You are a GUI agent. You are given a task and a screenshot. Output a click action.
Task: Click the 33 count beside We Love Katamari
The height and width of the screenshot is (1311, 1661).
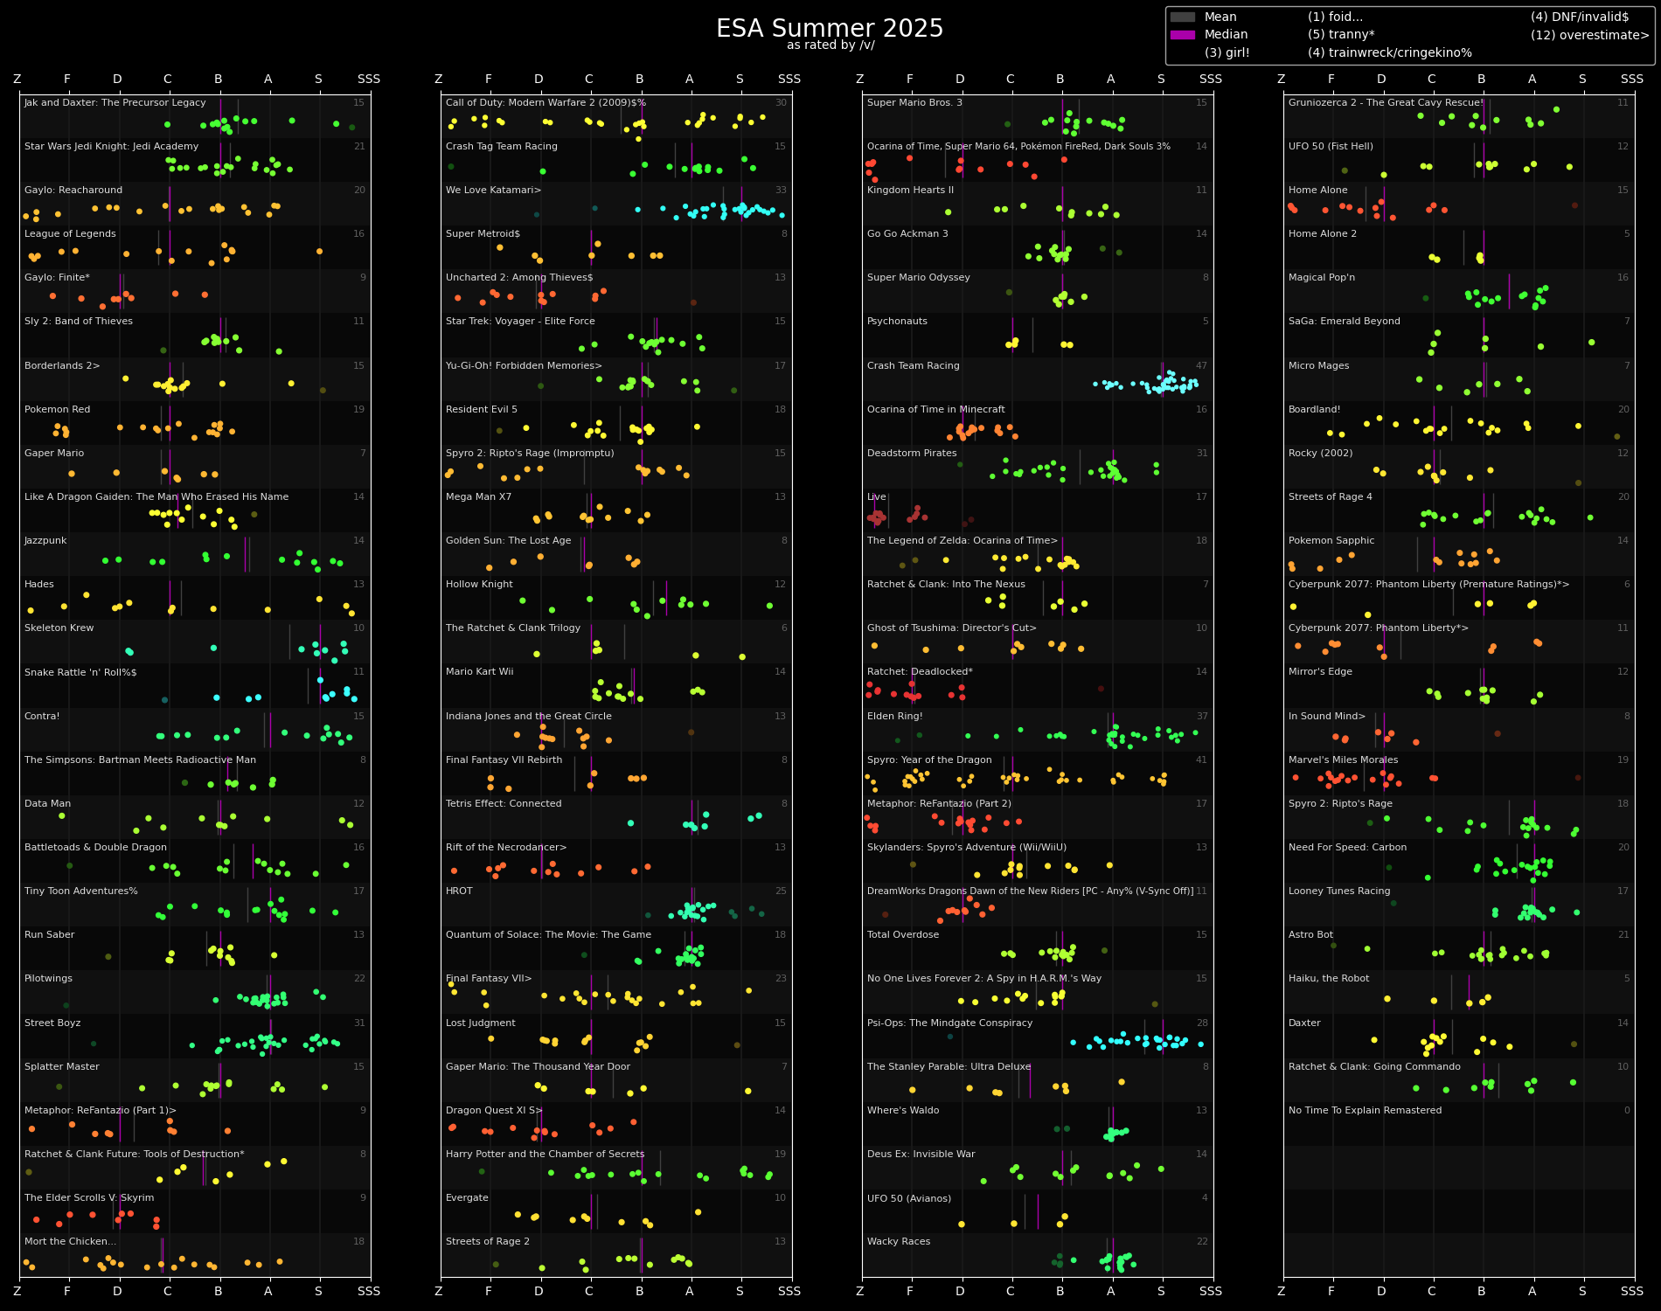781,191
